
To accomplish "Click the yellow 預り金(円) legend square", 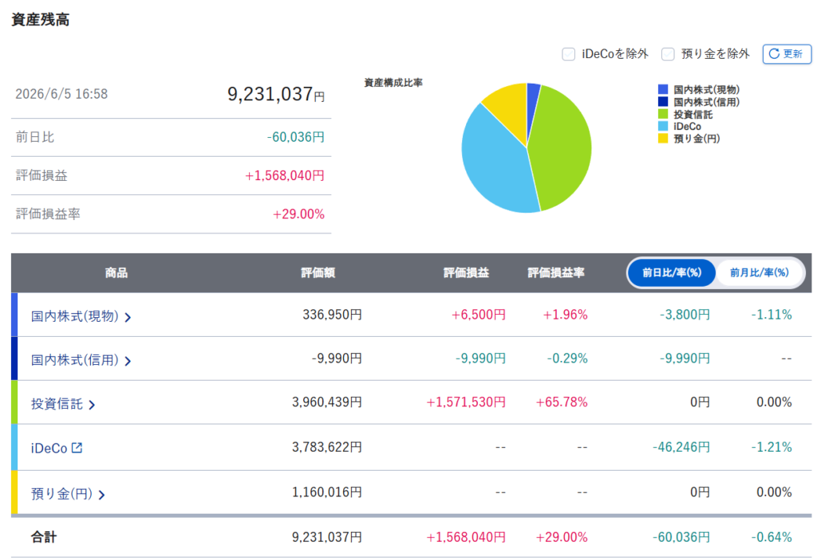I will [663, 139].
